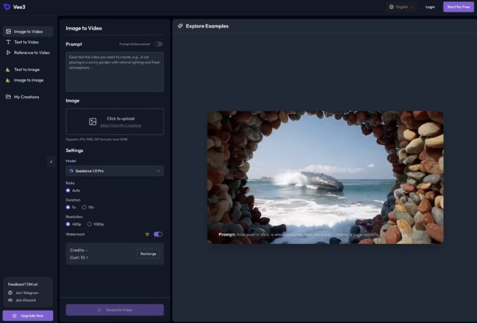
Task: Click the My Creations folder icon
Action: 8,97
